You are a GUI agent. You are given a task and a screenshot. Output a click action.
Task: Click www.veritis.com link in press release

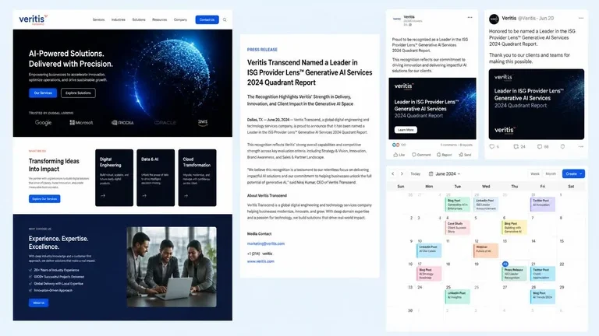coord(261,261)
